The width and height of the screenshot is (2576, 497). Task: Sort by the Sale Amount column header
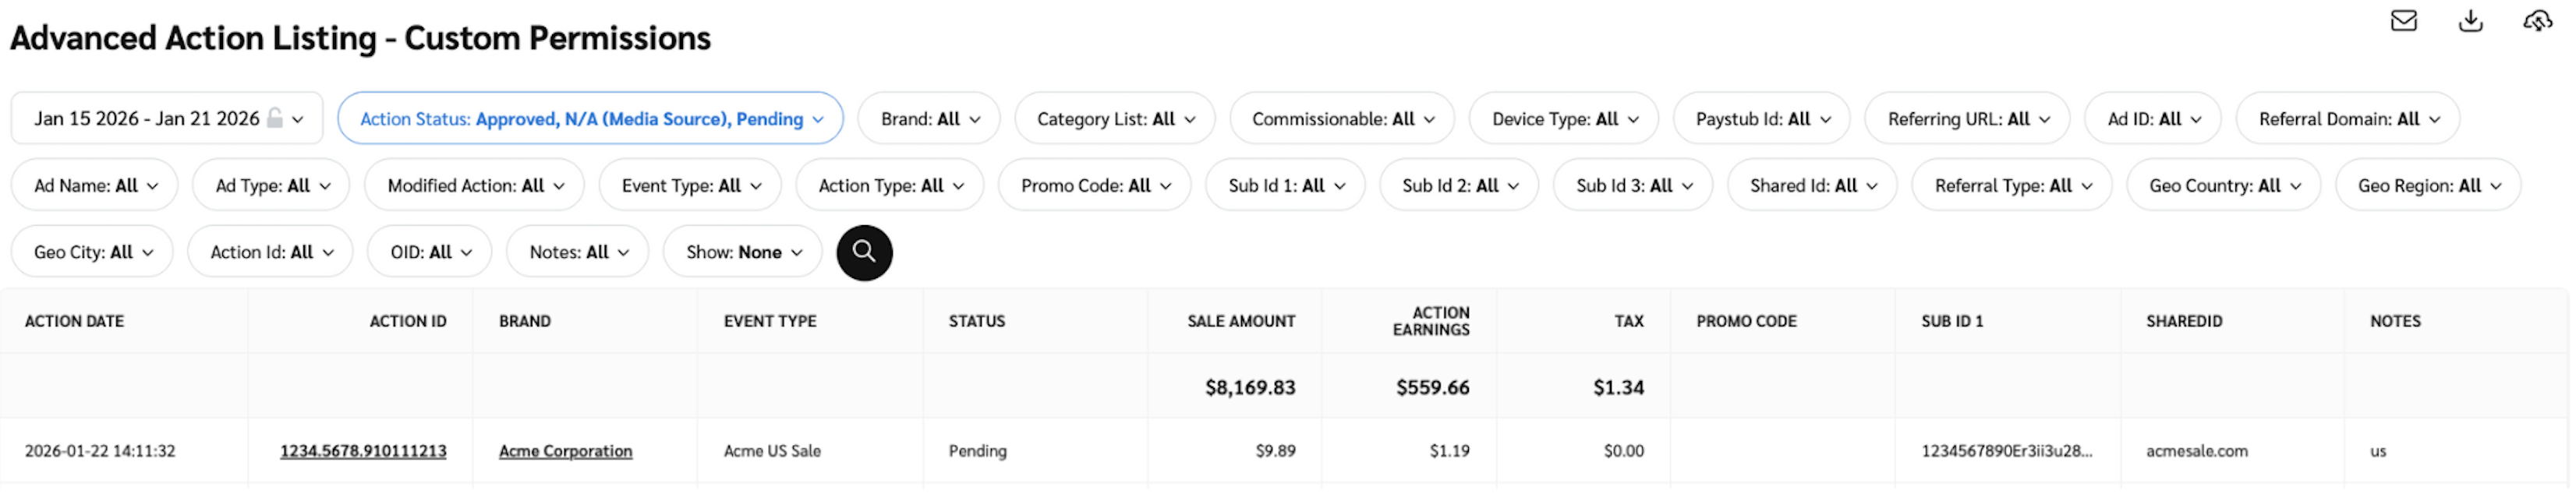point(1240,321)
